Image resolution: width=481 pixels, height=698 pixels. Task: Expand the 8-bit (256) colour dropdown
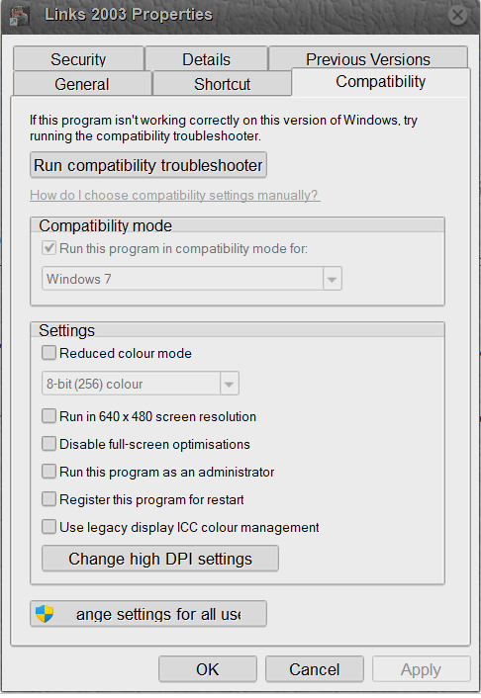[x=141, y=384]
